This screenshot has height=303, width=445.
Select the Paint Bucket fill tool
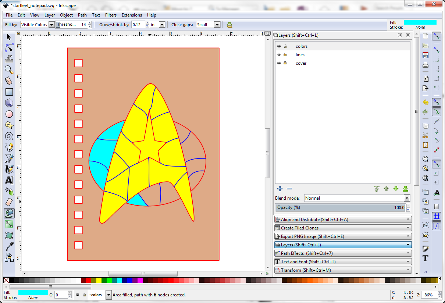pyautogui.click(x=9, y=213)
